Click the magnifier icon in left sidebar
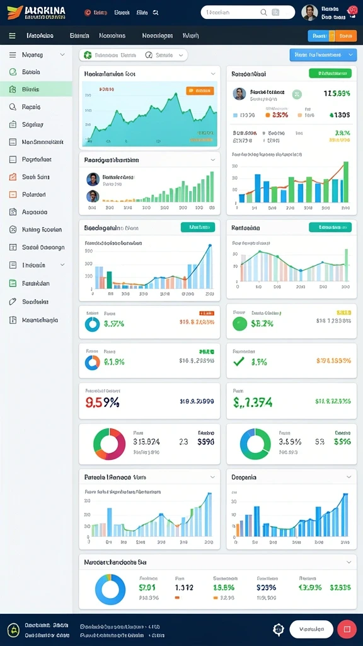The width and height of the screenshot is (363, 646). pos(13,107)
